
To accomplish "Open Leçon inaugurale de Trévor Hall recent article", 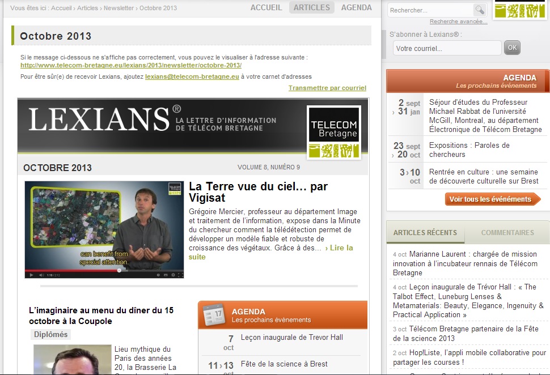I will click(468, 301).
